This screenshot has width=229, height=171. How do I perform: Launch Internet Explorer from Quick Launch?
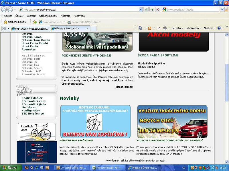(x=37, y=168)
